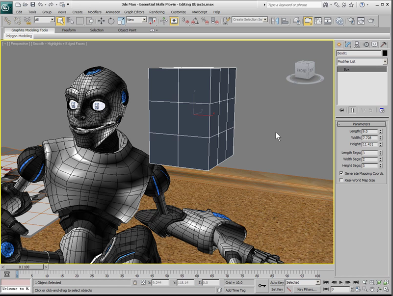Image resolution: width=393 pixels, height=296 pixels.
Task: Click the Key Filters button
Action: point(306,290)
